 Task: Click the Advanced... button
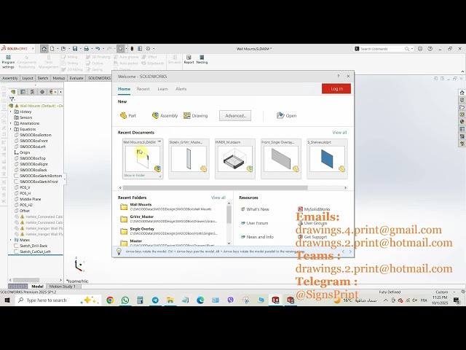235,115
